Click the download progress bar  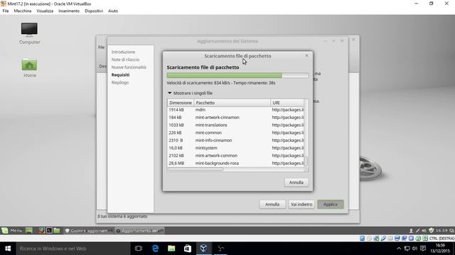[237, 76]
